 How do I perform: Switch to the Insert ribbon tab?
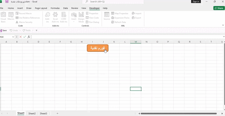point(20,8)
